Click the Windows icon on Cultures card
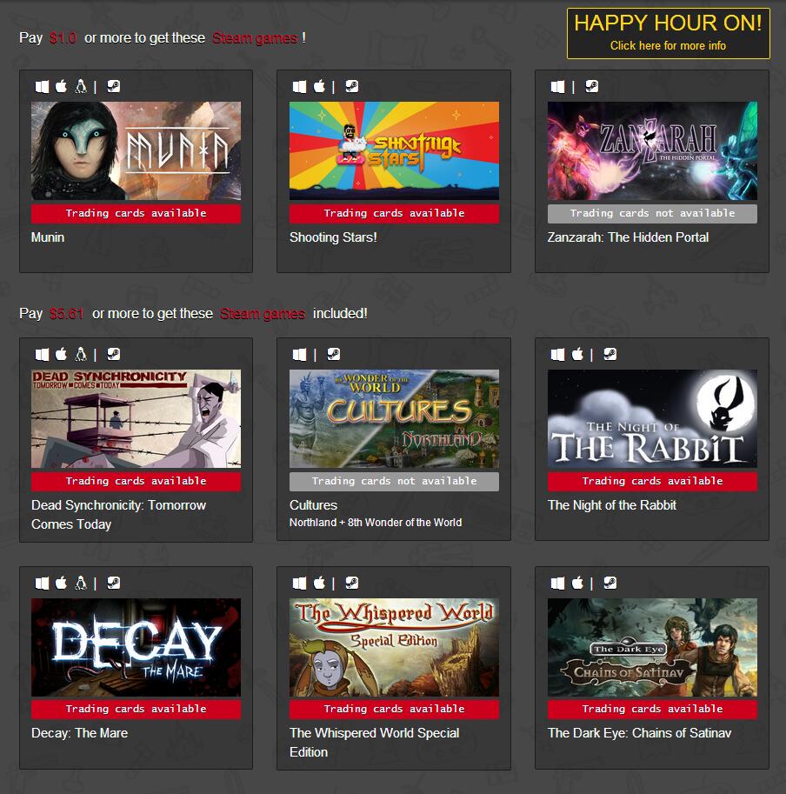The image size is (786, 794). [300, 355]
